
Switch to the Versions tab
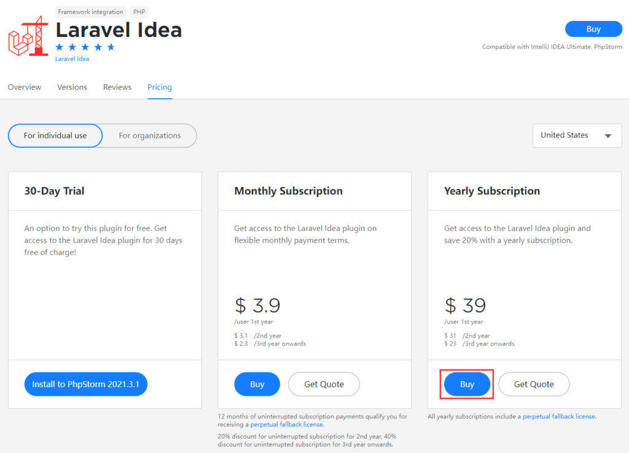point(72,87)
